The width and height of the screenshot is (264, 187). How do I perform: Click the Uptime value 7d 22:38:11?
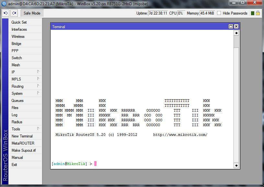point(158,13)
